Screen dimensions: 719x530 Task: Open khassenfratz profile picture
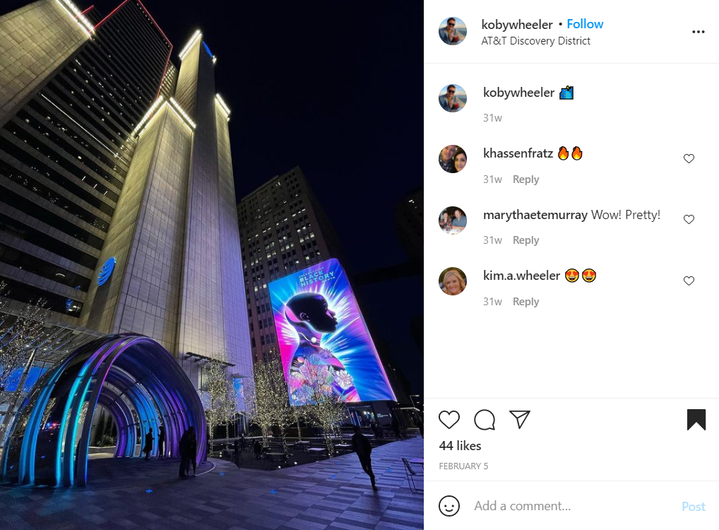coord(453,159)
